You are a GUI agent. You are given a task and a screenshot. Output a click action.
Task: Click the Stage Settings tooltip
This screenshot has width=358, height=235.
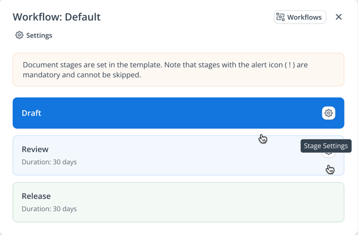click(x=325, y=145)
